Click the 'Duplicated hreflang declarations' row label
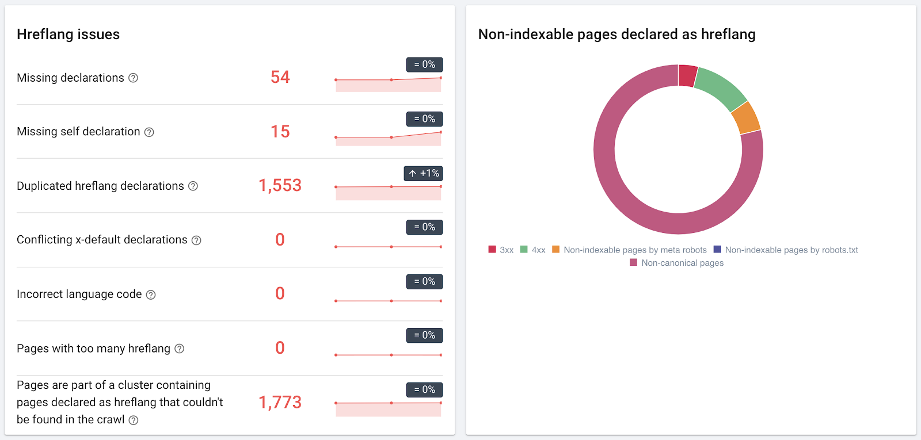 [x=100, y=186]
